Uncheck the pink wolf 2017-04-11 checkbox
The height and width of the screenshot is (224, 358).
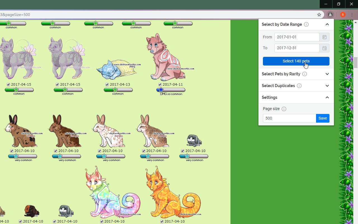(x=160, y=85)
